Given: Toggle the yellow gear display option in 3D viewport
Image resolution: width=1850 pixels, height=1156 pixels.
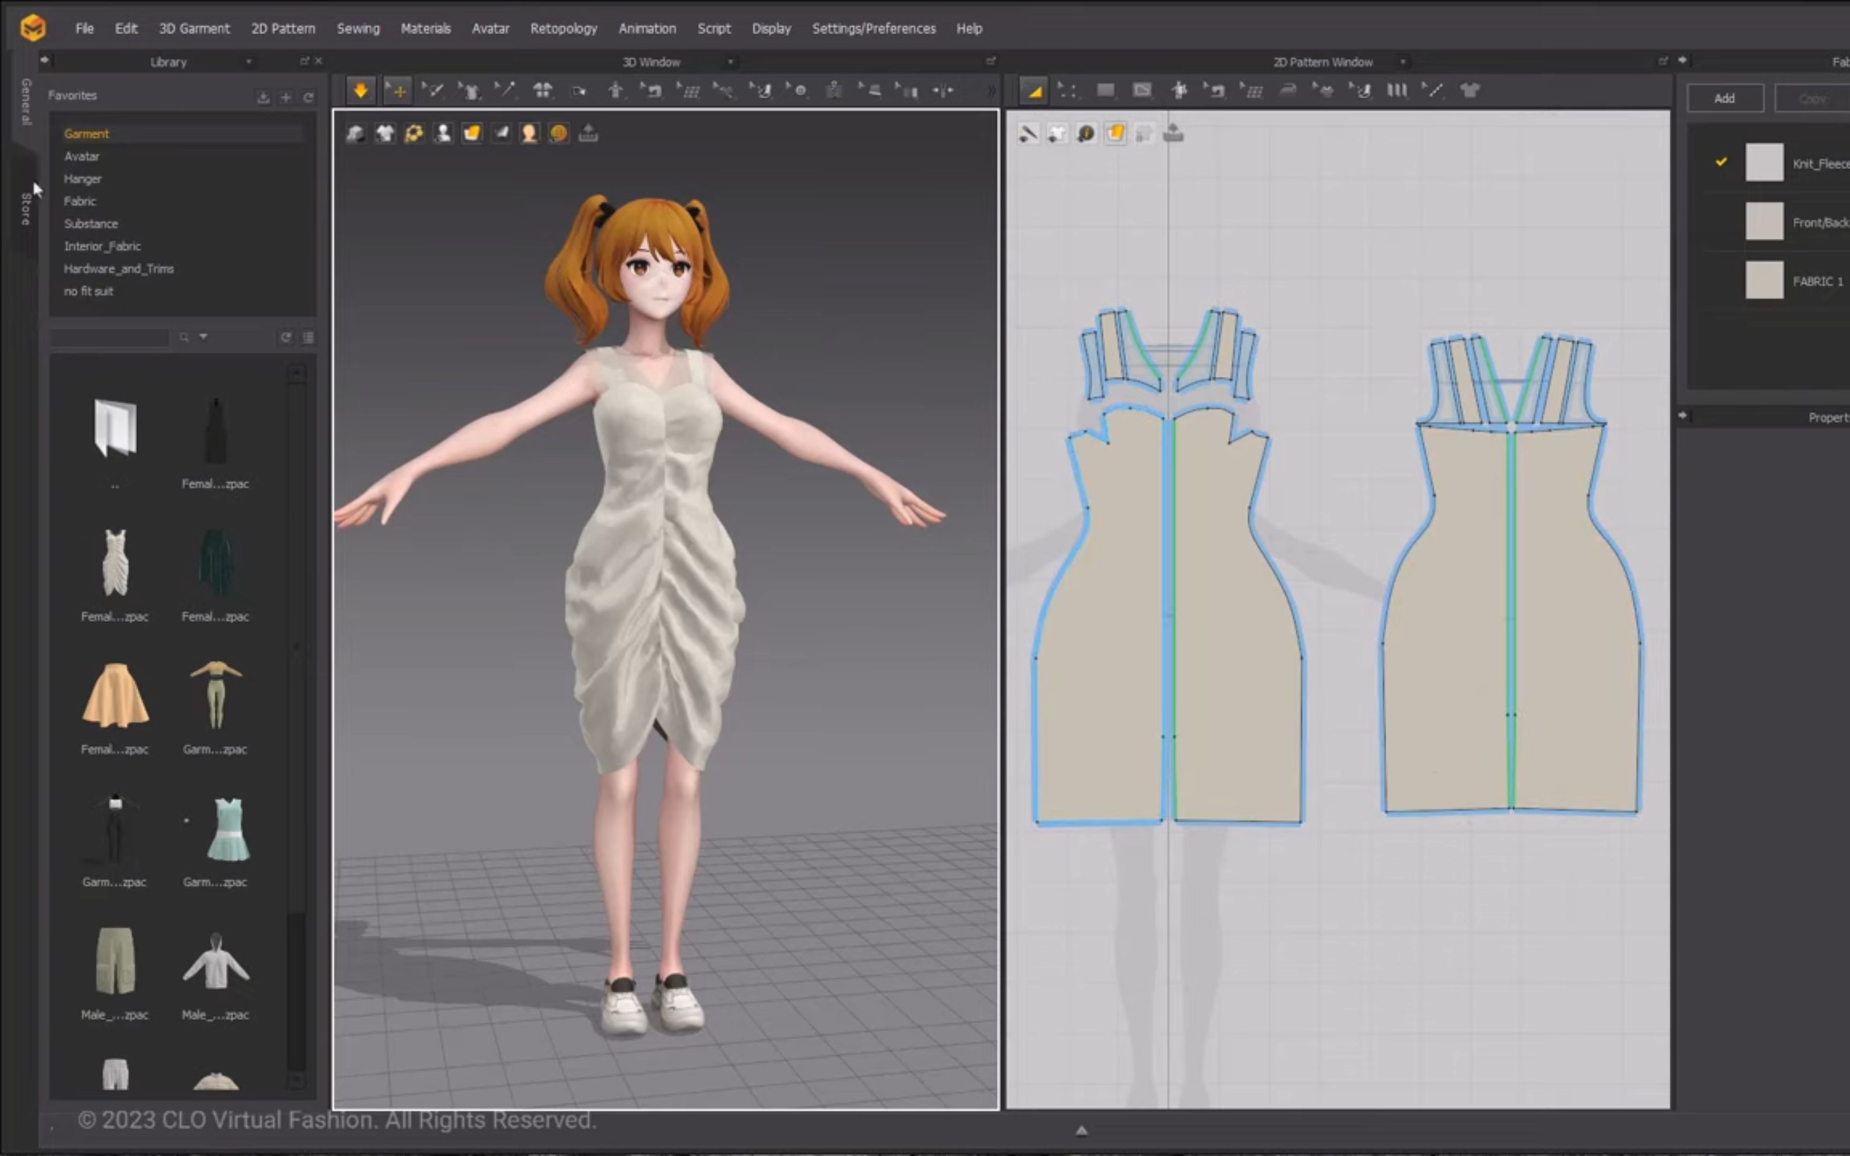Looking at the screenshot, I should 414,134.
